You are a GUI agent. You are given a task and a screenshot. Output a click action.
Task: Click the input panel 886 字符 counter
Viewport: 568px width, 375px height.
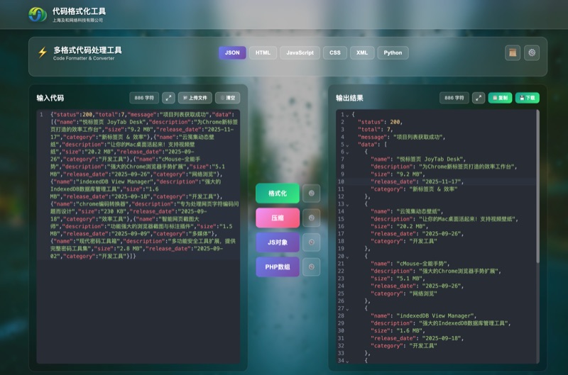click(144, 98)
